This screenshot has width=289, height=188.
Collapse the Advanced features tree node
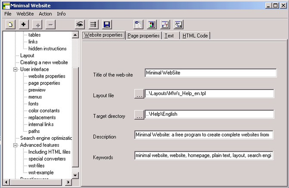[15, 145]
